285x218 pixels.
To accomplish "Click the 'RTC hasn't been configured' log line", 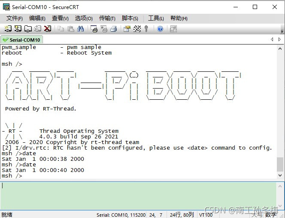I will [137, 148].
